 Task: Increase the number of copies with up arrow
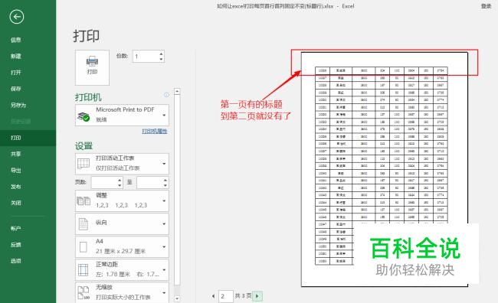(162, 54)
